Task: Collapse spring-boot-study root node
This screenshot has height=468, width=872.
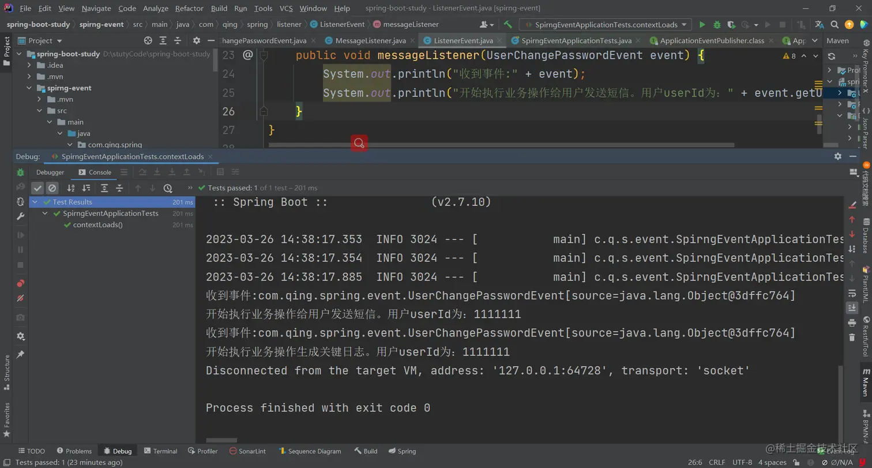Action: (20, 54)
